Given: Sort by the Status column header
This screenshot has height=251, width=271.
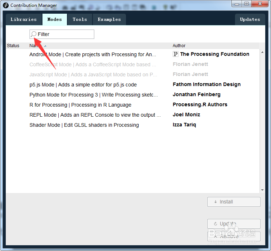Looking at the screenshot, I should tap(13, 46).
